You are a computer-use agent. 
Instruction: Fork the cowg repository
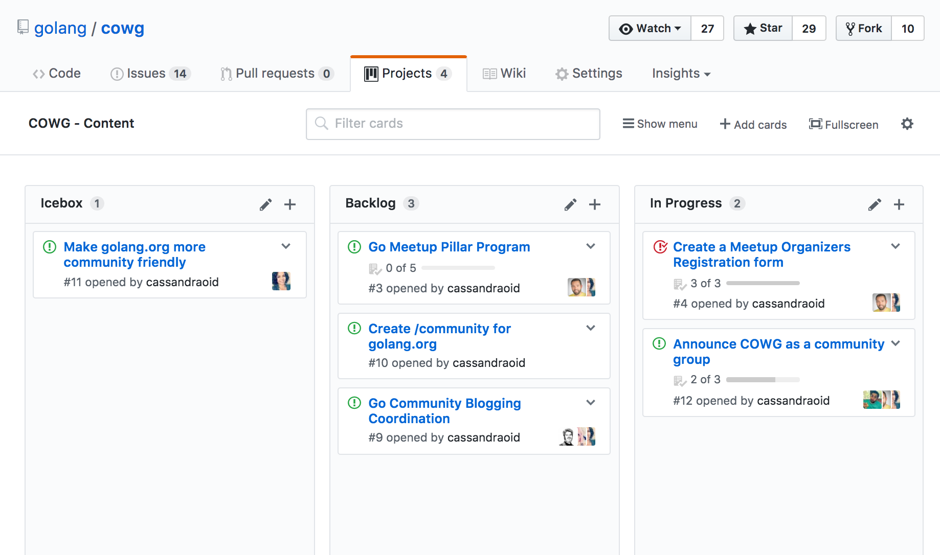click(x=864, y=29)
